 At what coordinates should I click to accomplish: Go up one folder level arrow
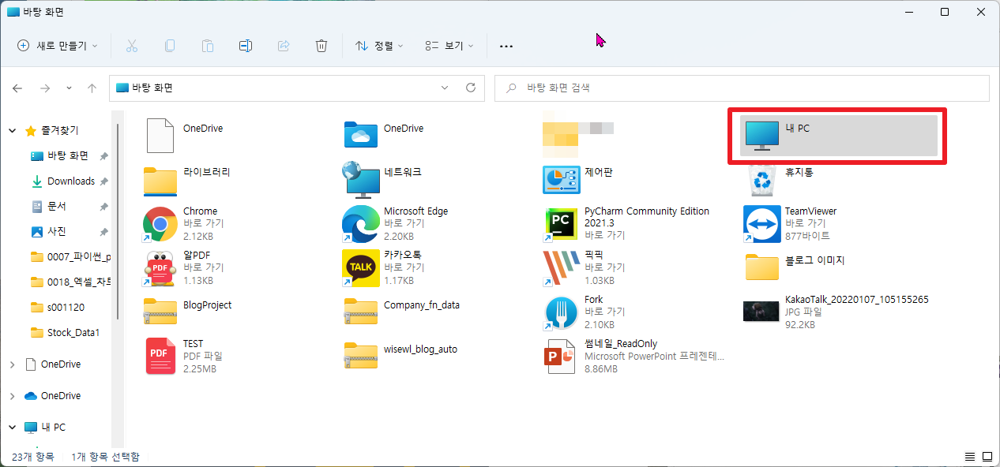pyautogui.click(x=92, y=88)
